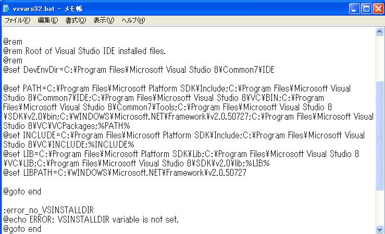Open the ヘルプ(H) menu

coord(133,20)
